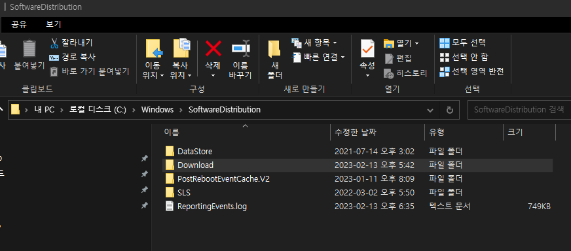Click 내 PC in the address path
571x251 pixels.
click(45, 110)
